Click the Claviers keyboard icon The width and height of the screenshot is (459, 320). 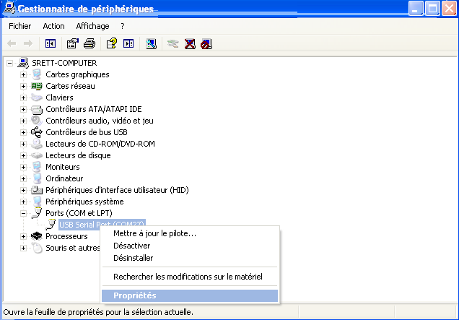(37, 98)
